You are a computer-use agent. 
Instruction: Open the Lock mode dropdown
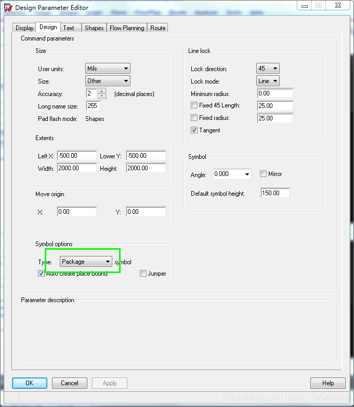pos(268,81)
